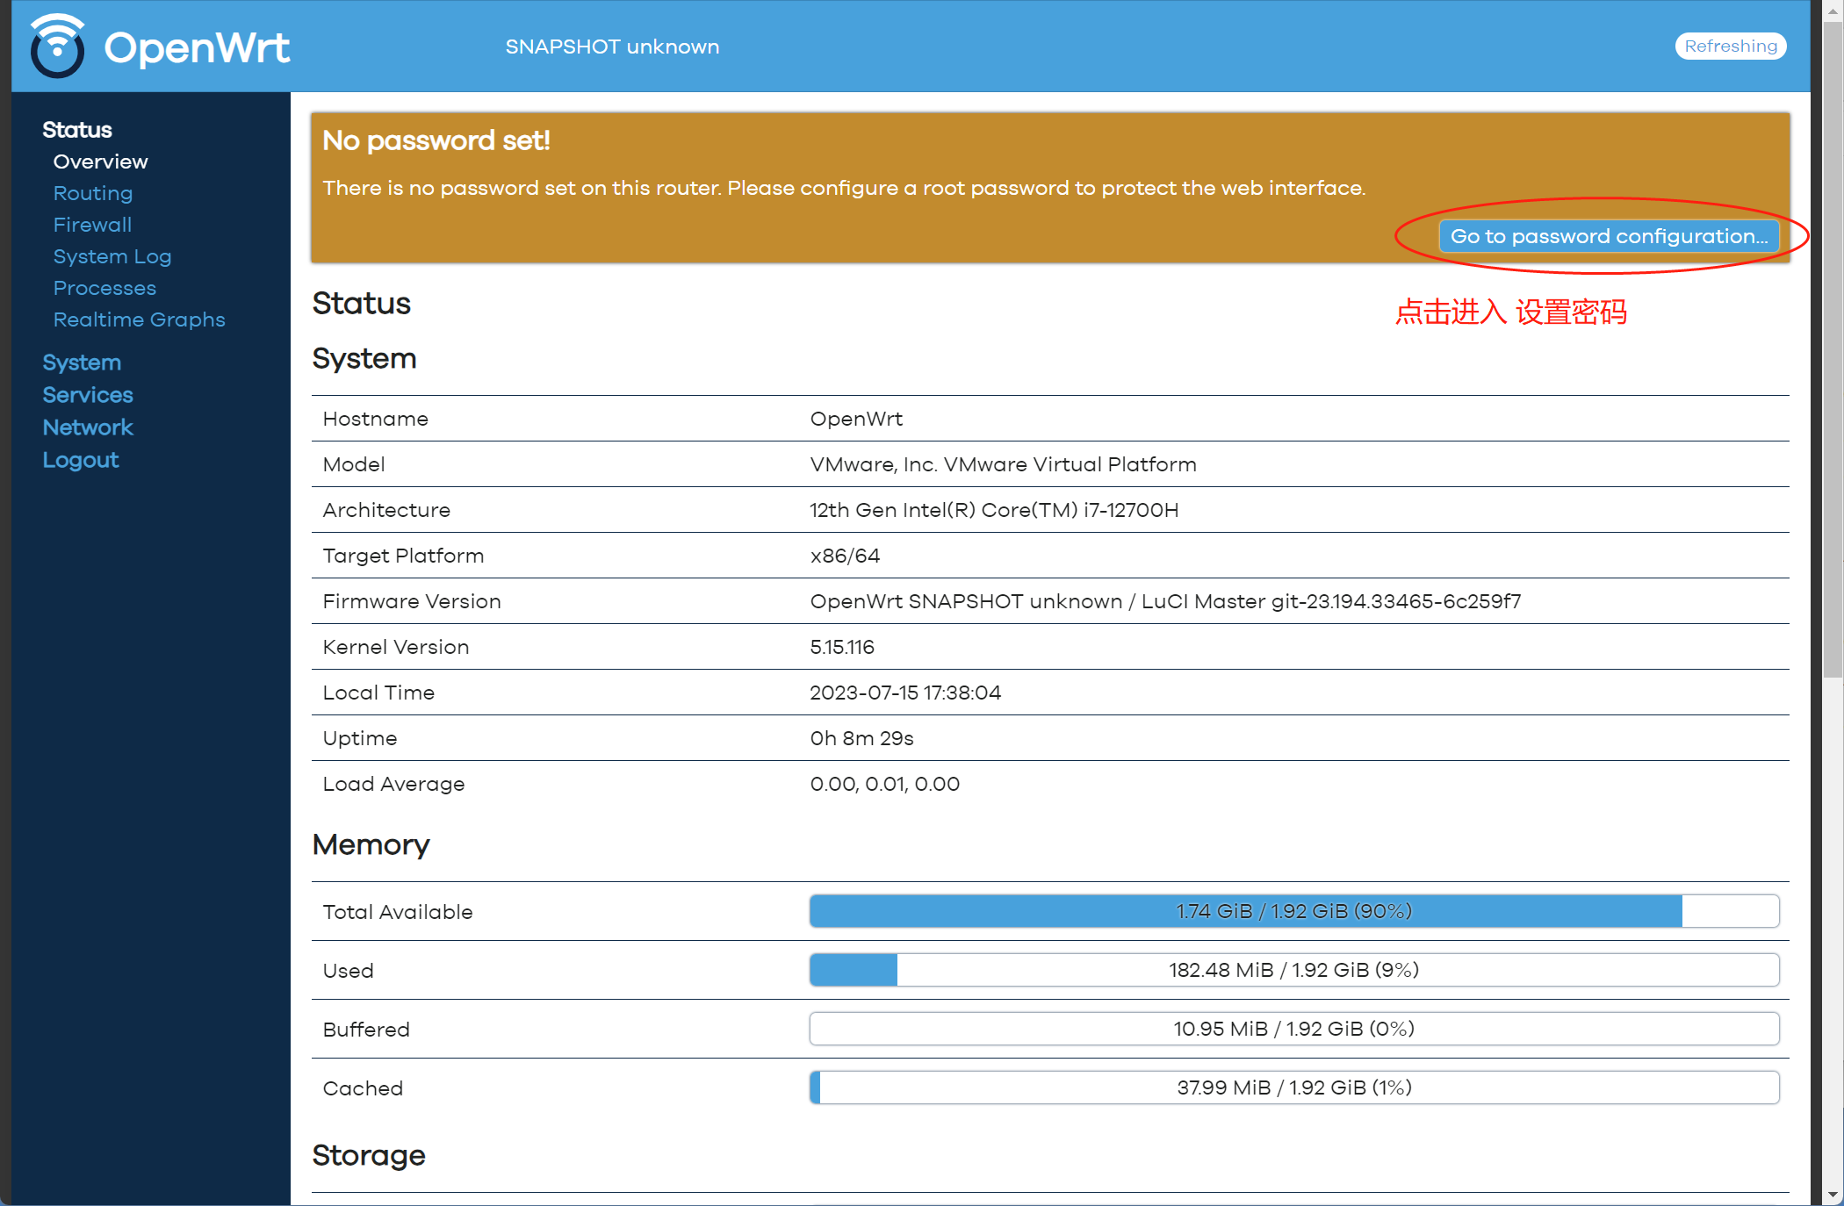Click the OpenWrt wifi logo icon
This screenshot has width=1844, height=1206.
coord(57,46)
